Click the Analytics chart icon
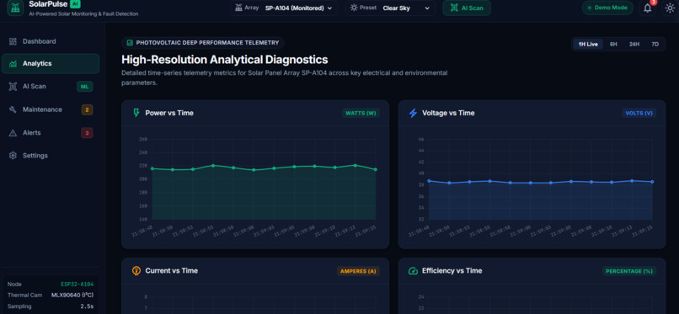The image size is (679, 314). 13,64
